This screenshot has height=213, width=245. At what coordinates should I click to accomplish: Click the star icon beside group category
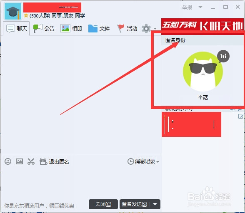click(26, 15)
